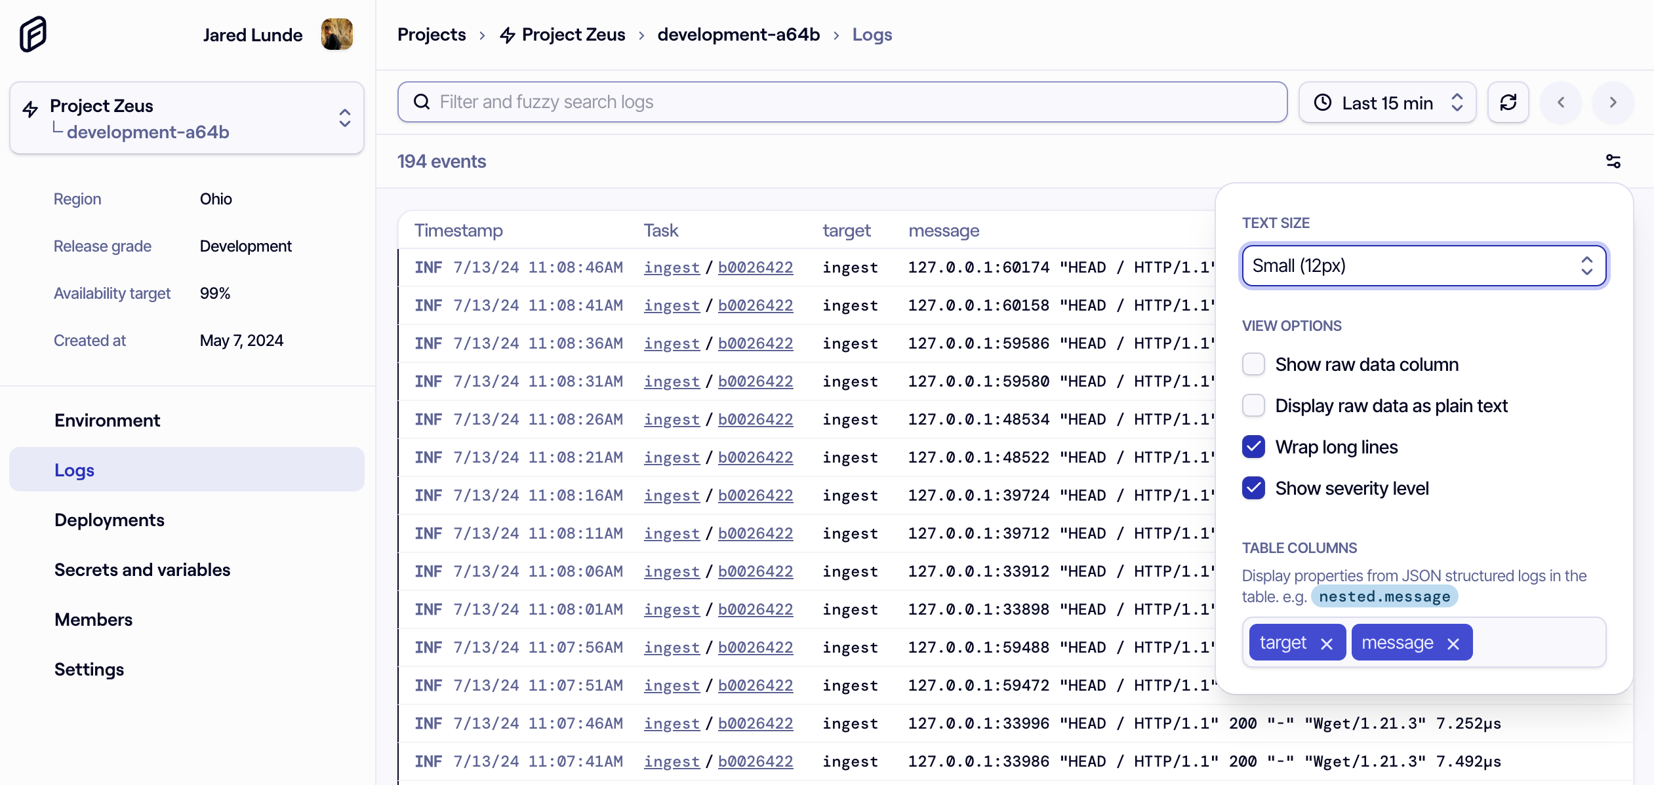
Task: Click Project Zeus breadcrumb link
Action: tap(573, 34)
